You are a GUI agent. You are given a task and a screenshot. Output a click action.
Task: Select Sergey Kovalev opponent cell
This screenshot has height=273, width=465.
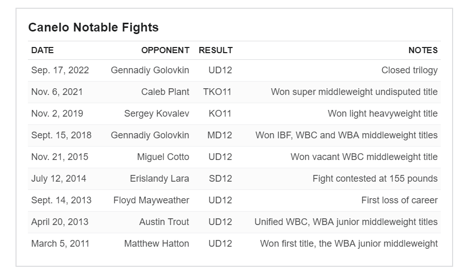pyautogui.click(x=157, y=114)
